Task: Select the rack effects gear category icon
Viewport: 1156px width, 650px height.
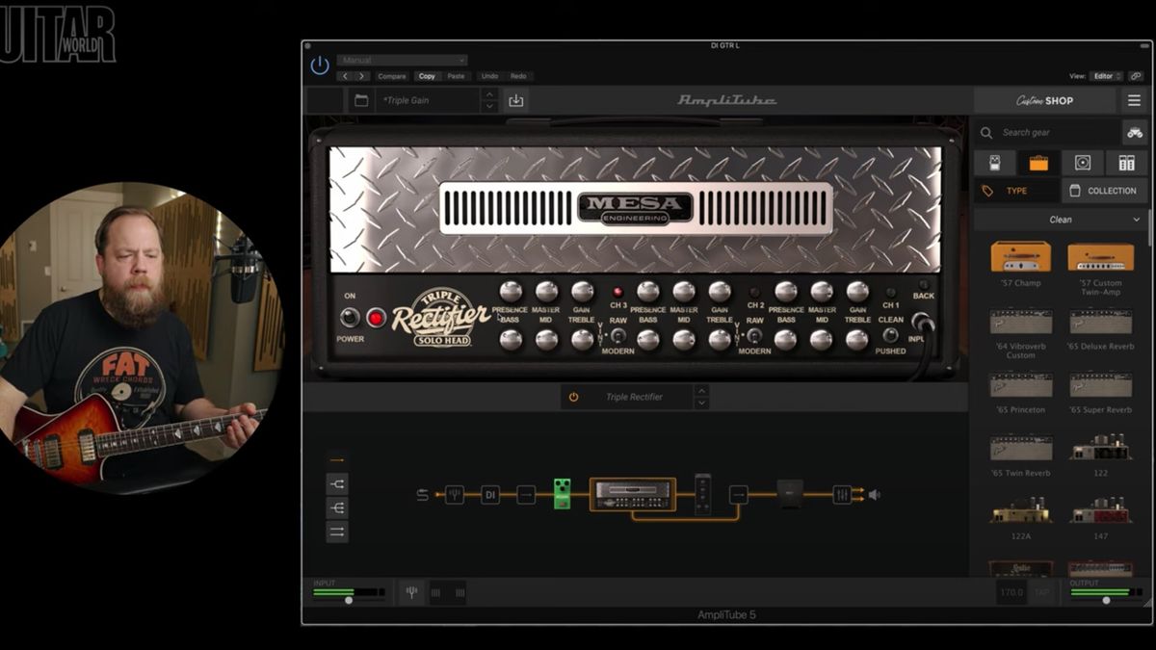Action: [1127, 162]
